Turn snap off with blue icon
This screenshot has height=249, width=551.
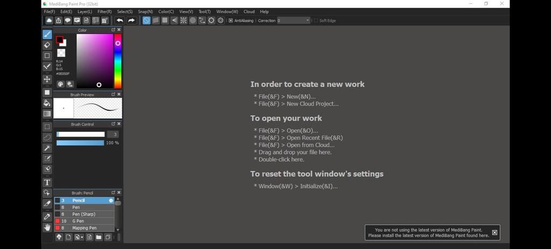pos(146,20)
